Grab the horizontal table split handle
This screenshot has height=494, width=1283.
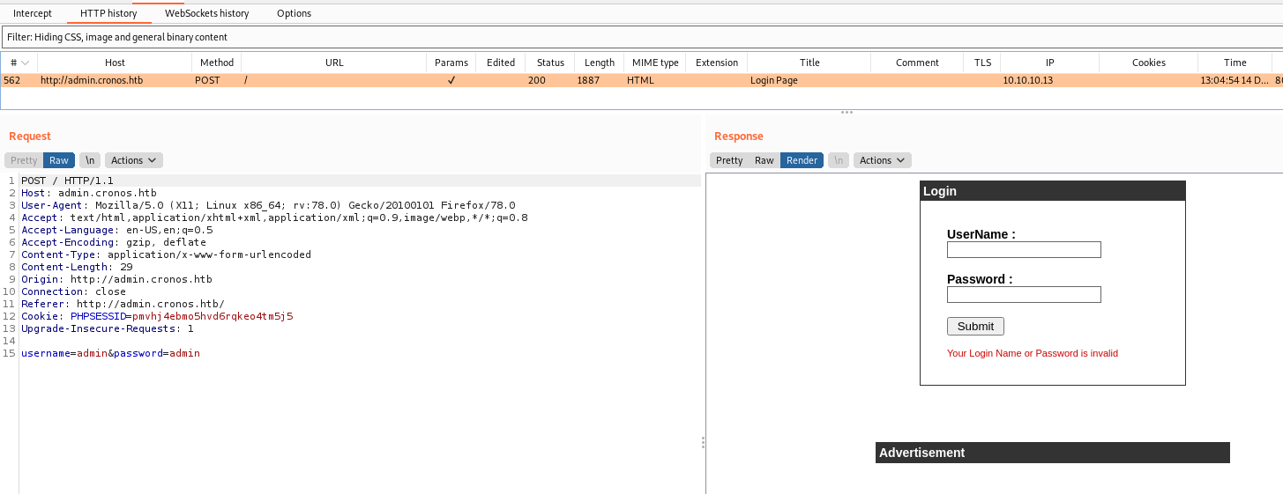pyautogui.click(x=847, y=112)
